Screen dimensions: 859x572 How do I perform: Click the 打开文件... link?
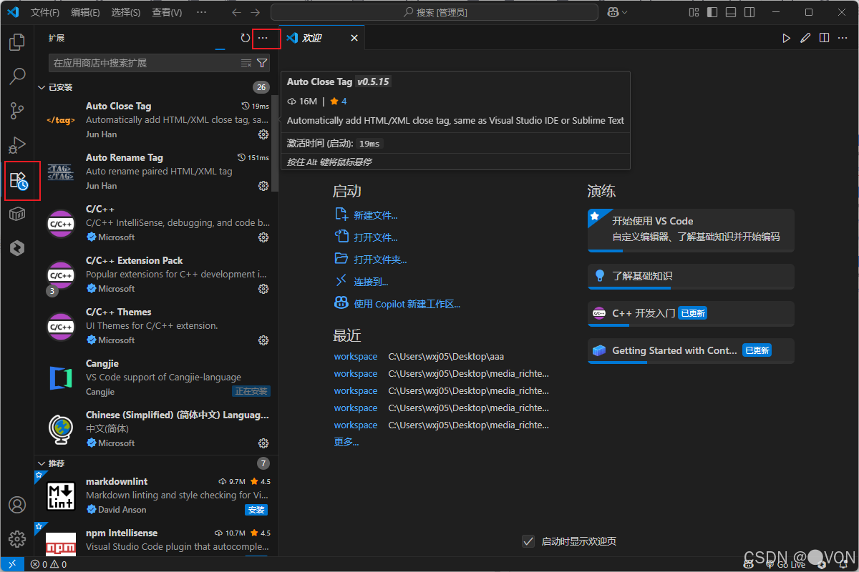click(x=376, y=237)
